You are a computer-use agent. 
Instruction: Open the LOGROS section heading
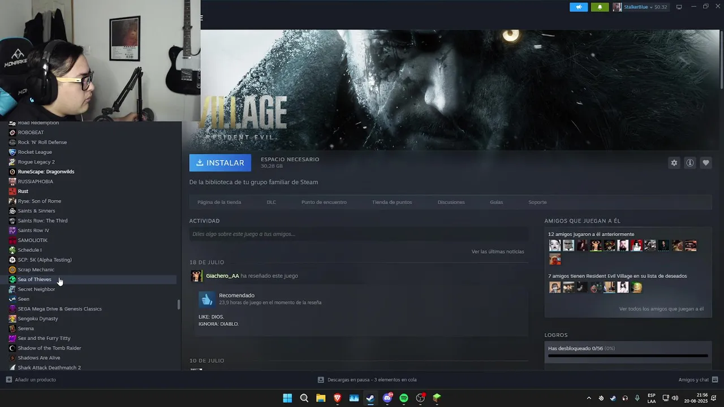tap(556, 335)
